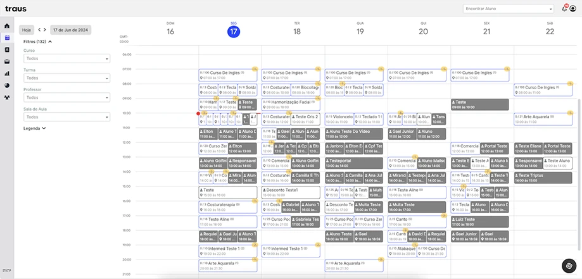Click the Hoje button
Screen dimensions: 582x279
click(x=26, y=30)
